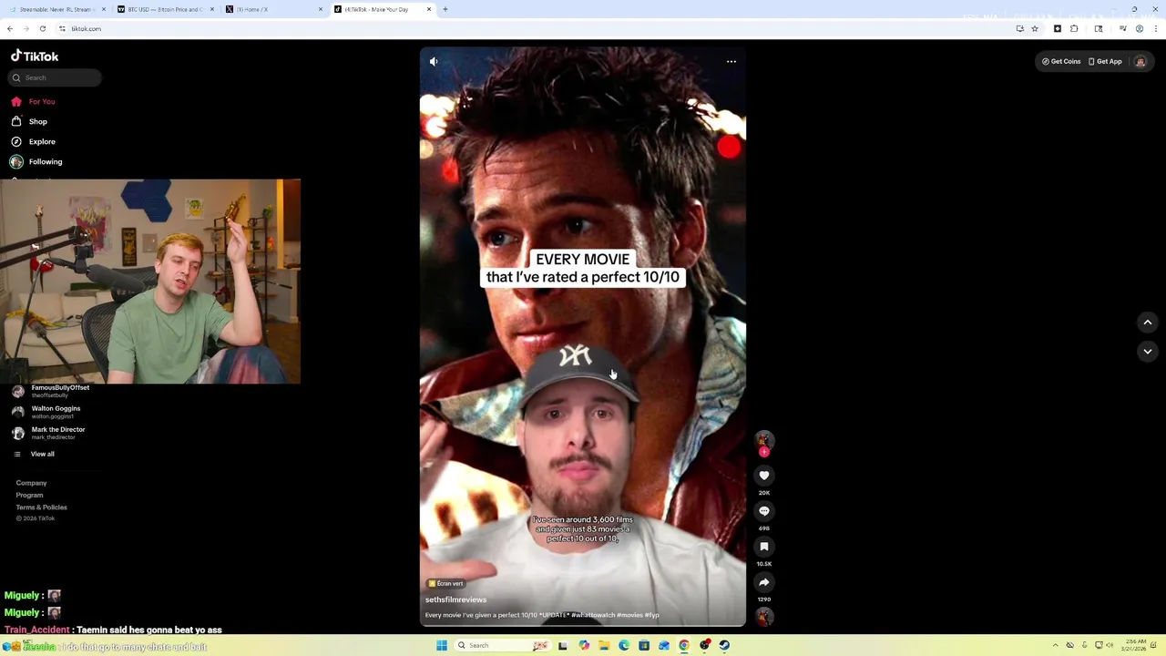
Task: Click the Écran vert effect tag
Action: point(445,583)
